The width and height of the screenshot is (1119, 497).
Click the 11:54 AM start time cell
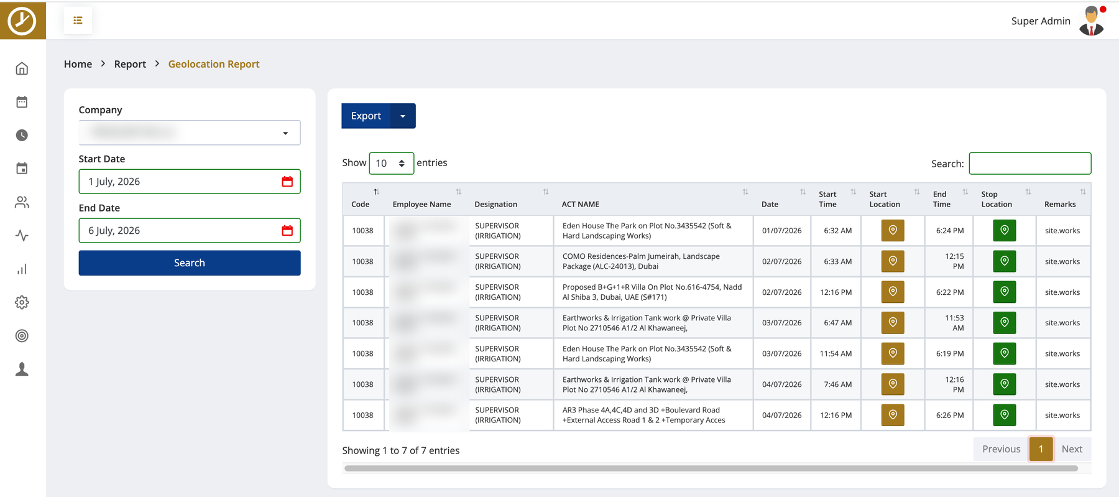point(836,353)
